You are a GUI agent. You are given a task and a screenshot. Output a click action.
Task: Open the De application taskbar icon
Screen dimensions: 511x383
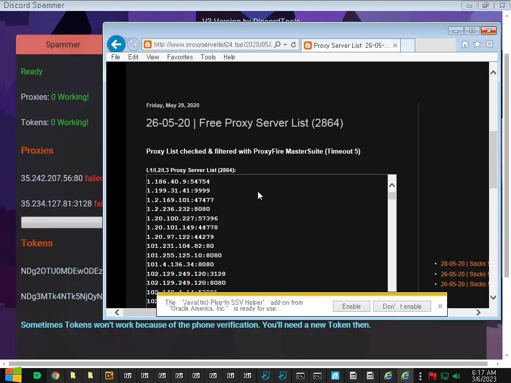click(x=109, y=376)
